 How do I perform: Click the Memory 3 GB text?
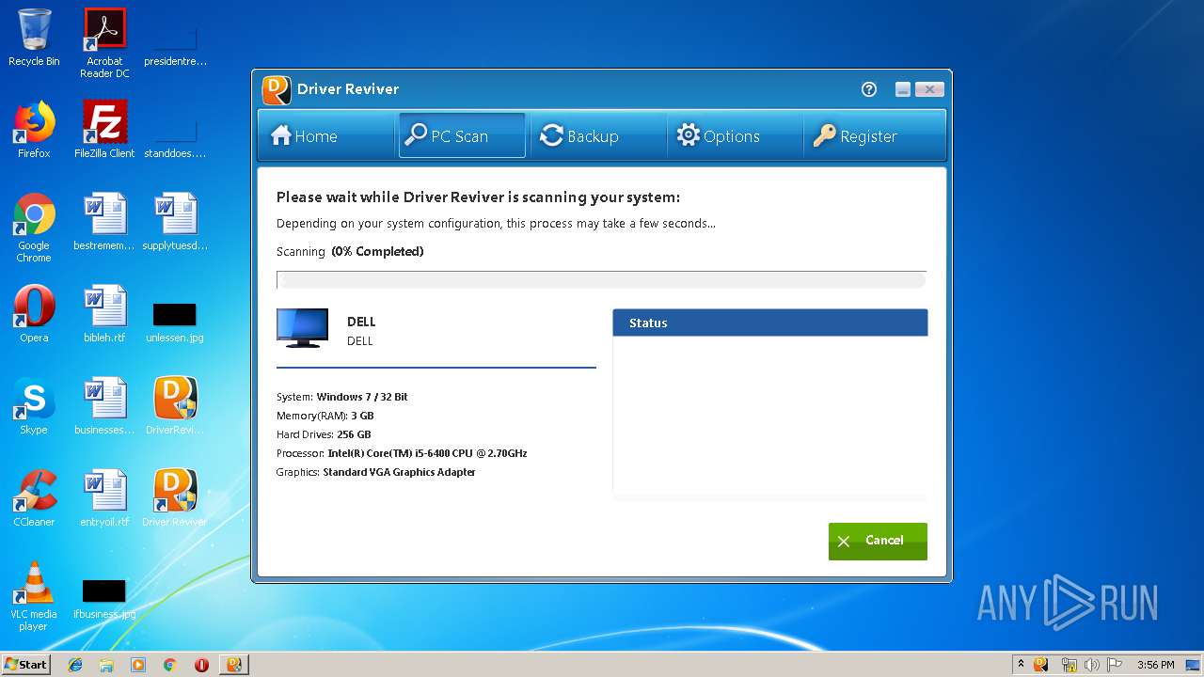coord(325,416)
